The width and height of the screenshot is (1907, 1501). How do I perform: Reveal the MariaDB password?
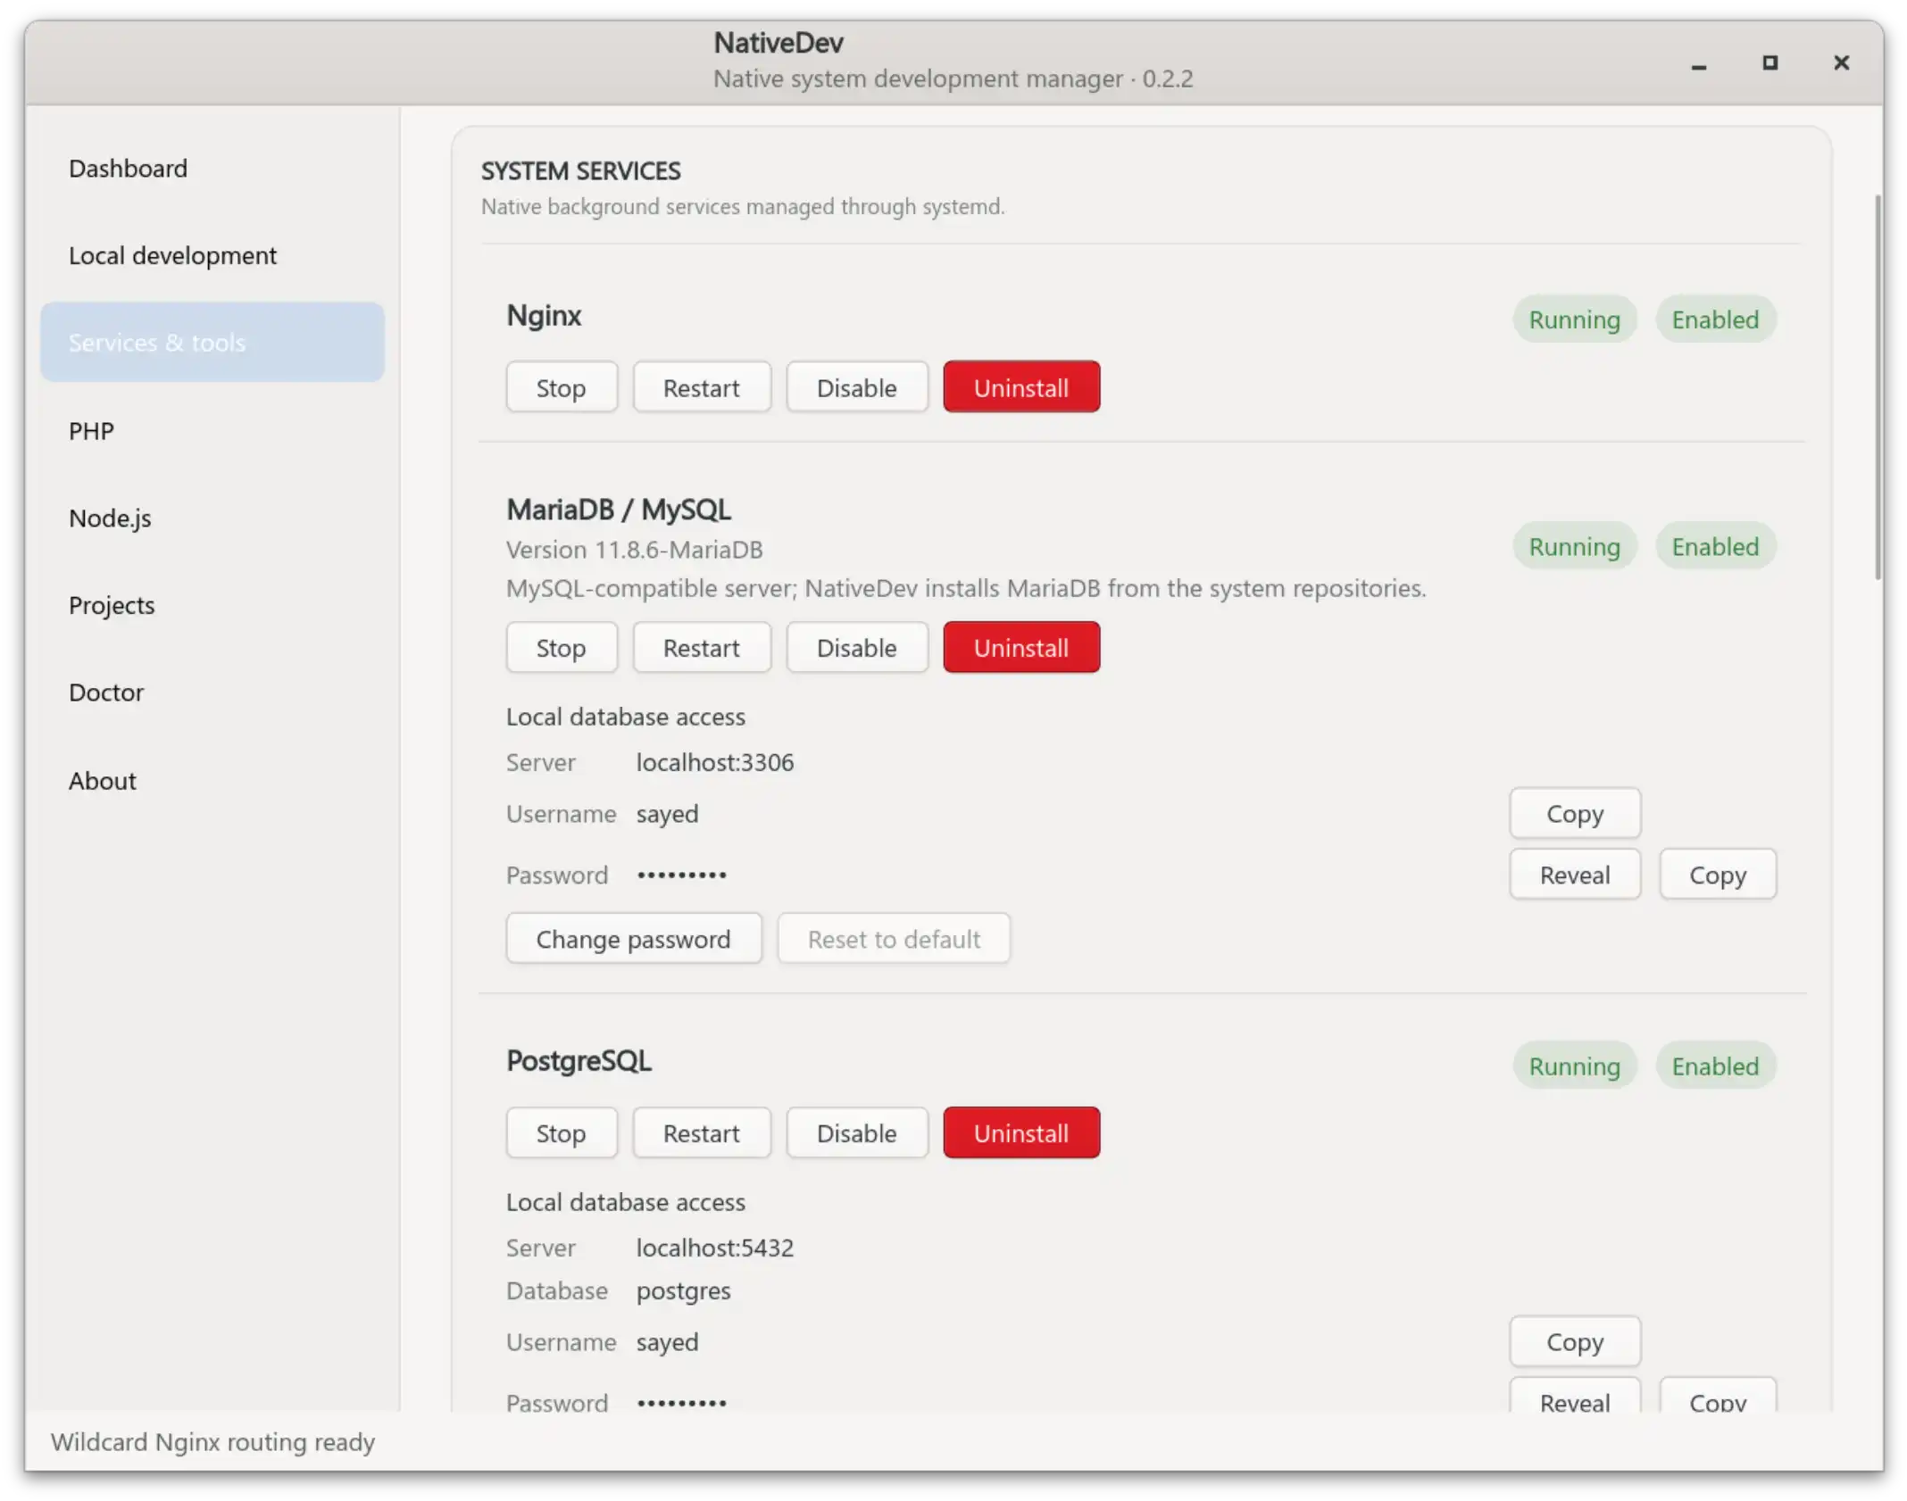[x=1575, y=875]
